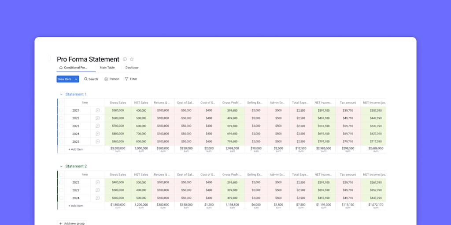Open conversation bubble for 2022 in Statement 1
Image resolution: width=451 pixels, height=225 pixels.
point(98,118)
